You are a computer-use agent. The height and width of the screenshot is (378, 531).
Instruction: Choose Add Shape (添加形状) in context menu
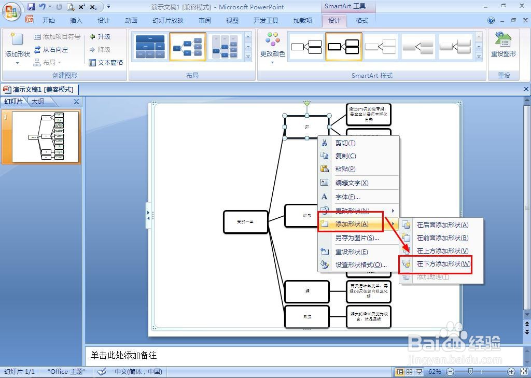tap(359, 223)
